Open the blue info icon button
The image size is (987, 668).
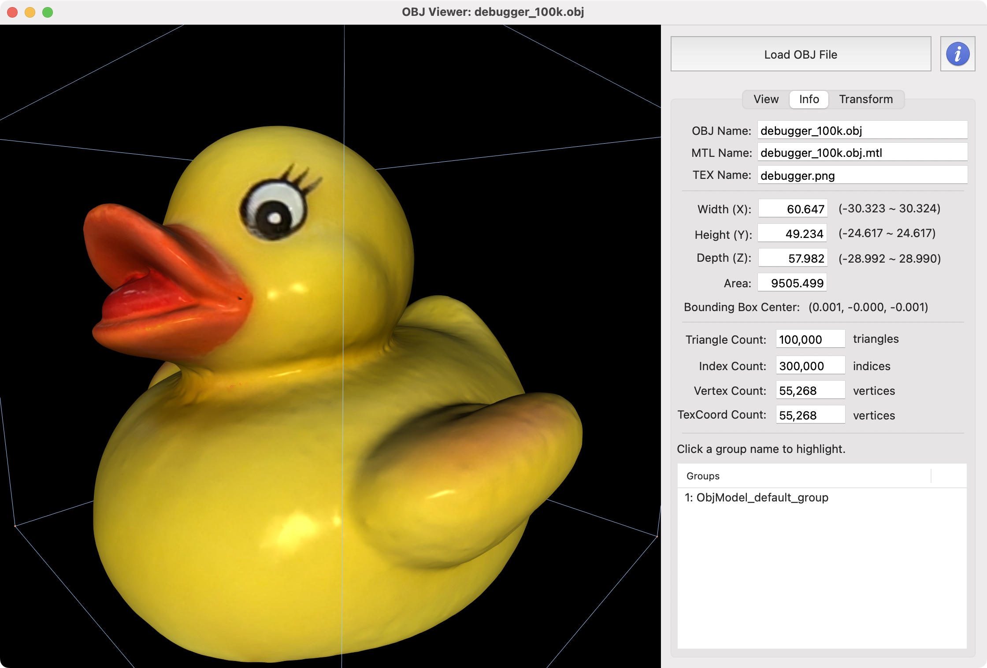coord(957,54)
